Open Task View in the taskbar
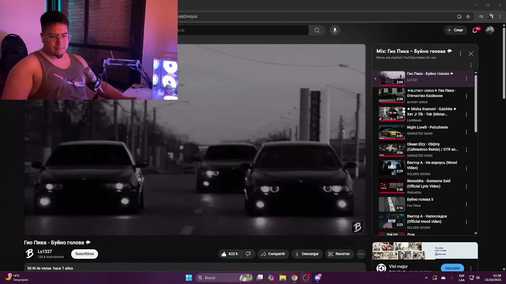This screenshot has height=284, width=506. tap(260, 278)
